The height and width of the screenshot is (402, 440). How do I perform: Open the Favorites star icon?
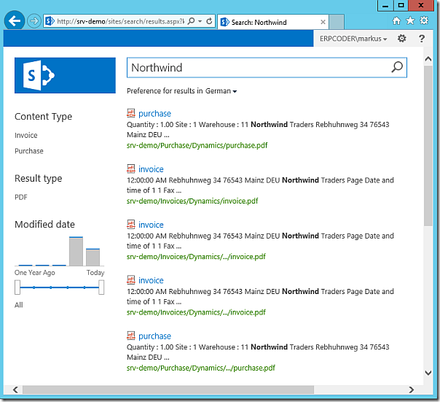point(410,20)
